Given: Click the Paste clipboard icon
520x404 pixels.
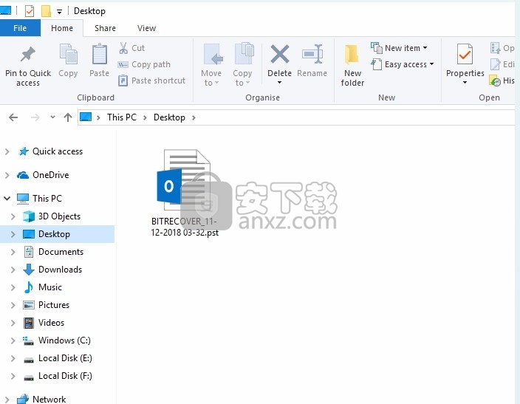Looking at the screenshot, I should point(100,54).
